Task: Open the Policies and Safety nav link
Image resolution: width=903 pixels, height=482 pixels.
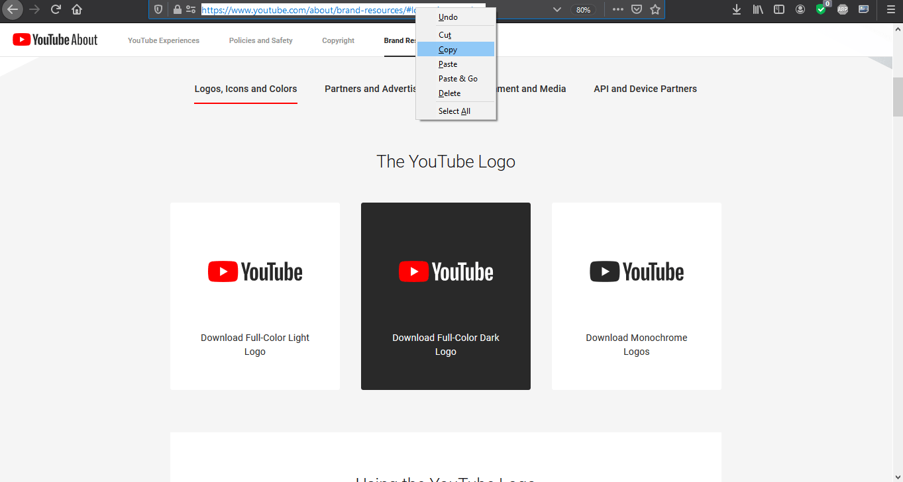Action: [x=261, y=40]
